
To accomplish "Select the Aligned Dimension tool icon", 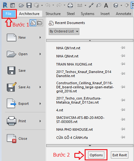I will click(x=91, y=5).
